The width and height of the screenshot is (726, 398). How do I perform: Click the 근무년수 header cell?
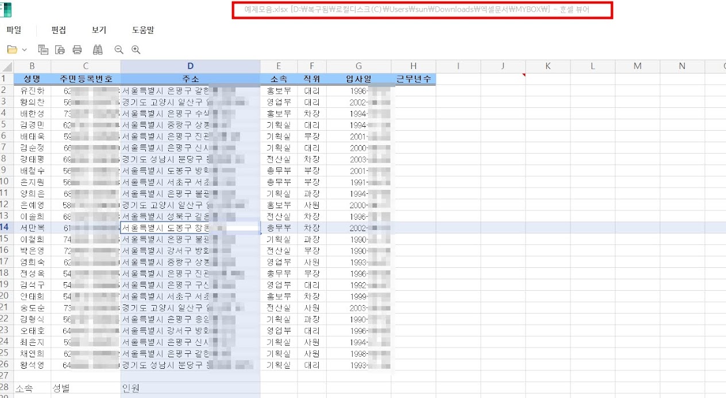coord(413,79)
